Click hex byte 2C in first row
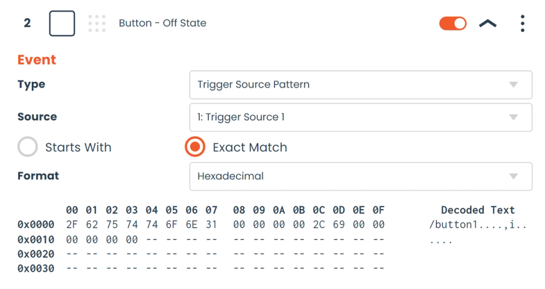Viewport: 545px width, 289px height. pos(319,225)
